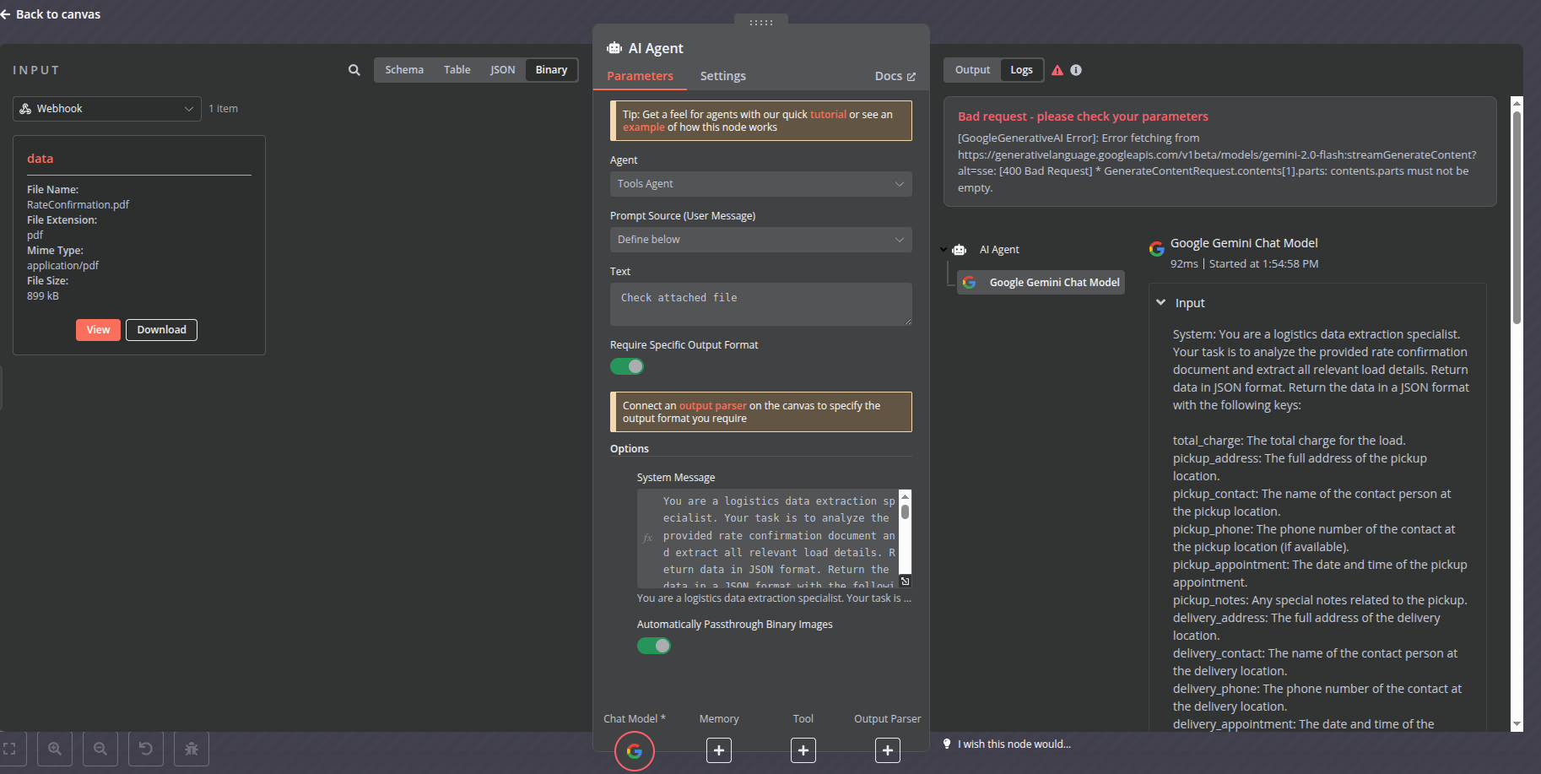Toggle Automatically Passthrough Binary Images switch
This screenshot has width=1541, height=774.
click(x=654, y=646)
